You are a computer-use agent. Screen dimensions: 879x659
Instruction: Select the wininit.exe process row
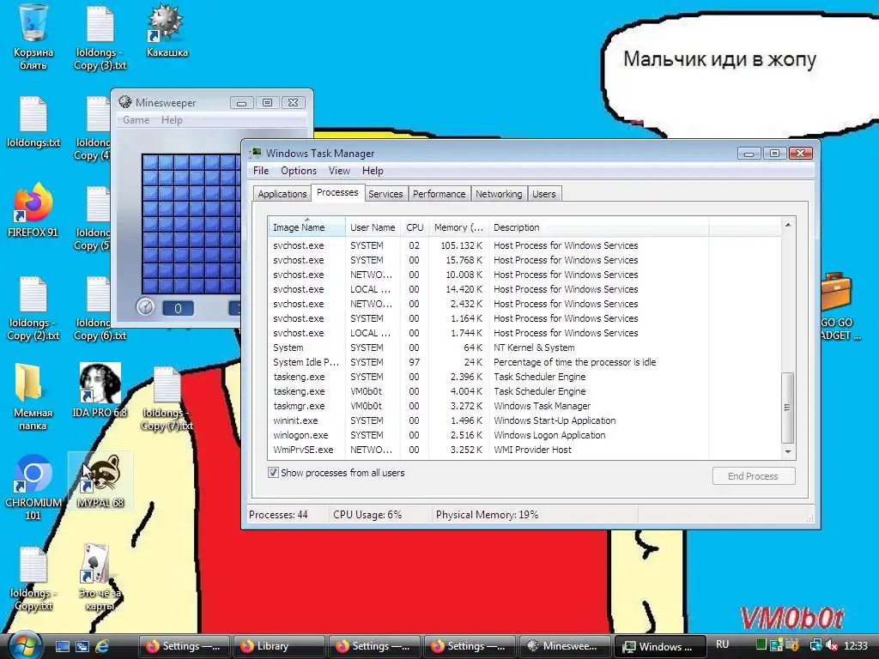tap(524, 420)
